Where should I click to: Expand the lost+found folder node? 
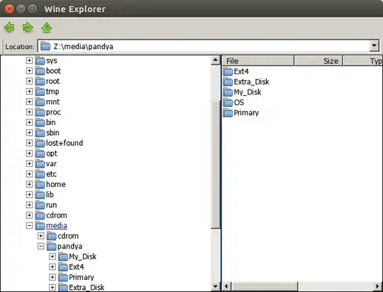click(29, 143)
